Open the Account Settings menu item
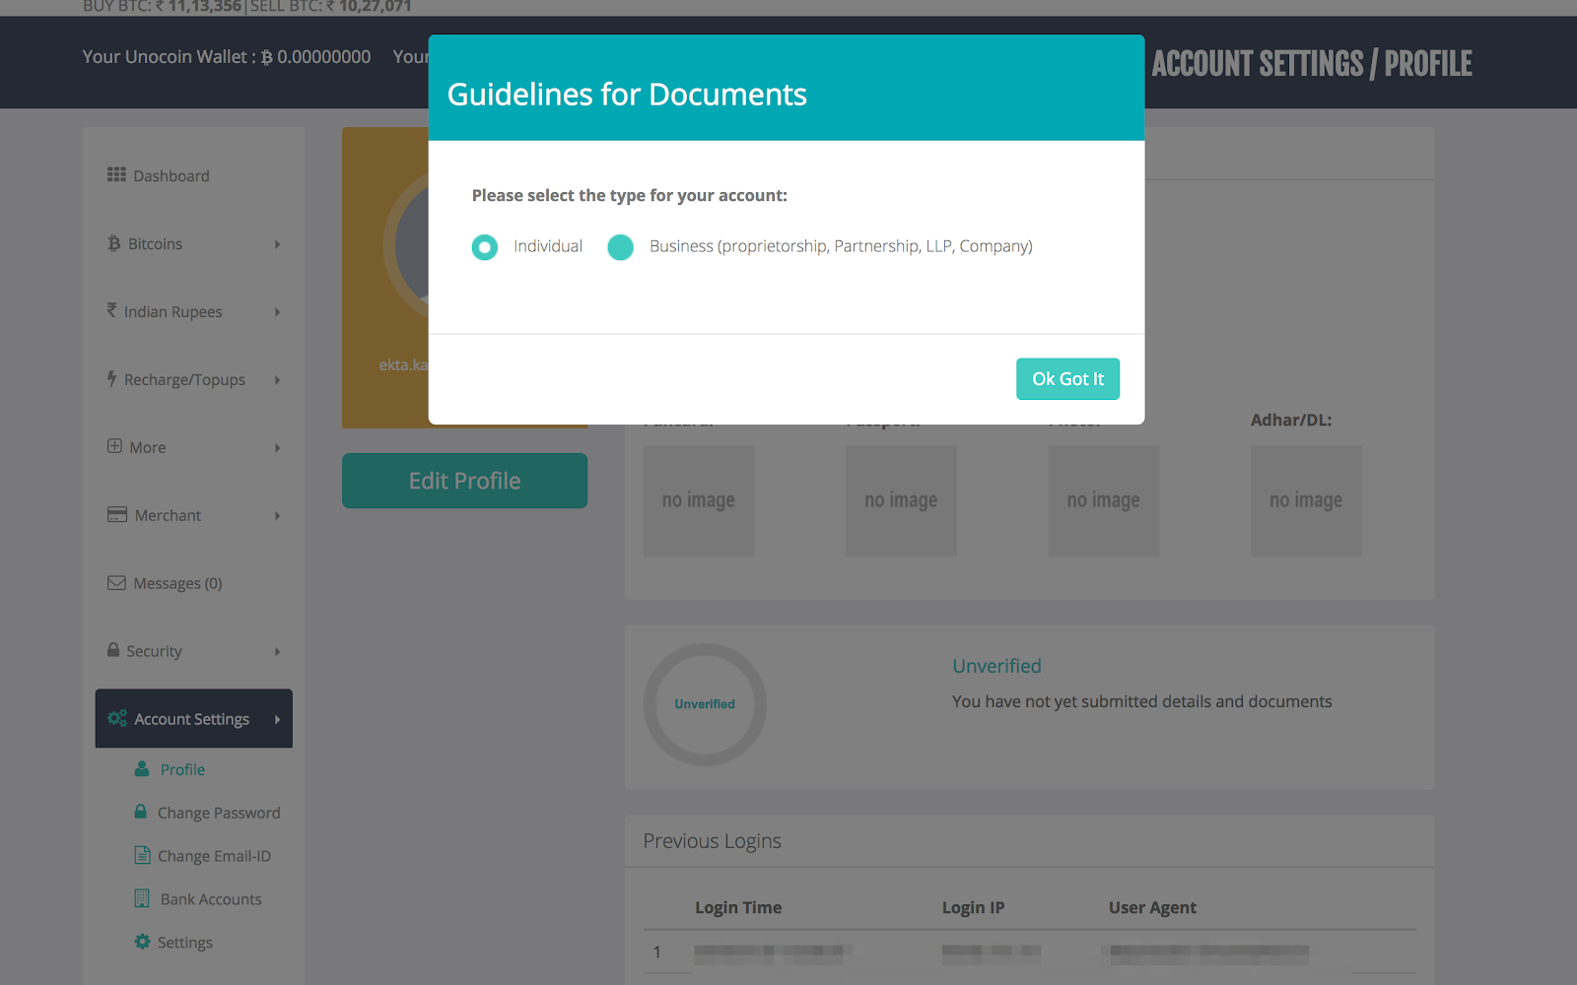Screen dimensions: 1577x985 (x=194, y=718)
